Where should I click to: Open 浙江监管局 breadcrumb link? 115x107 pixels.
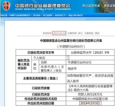point(48,15)
